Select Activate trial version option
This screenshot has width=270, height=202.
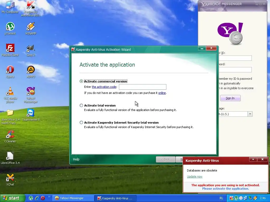tap(81, 105)
